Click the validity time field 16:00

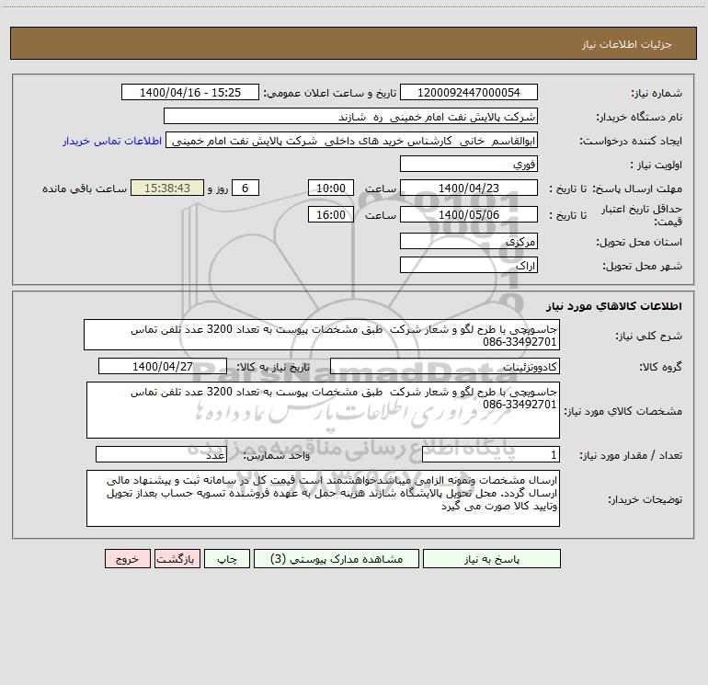330,214
